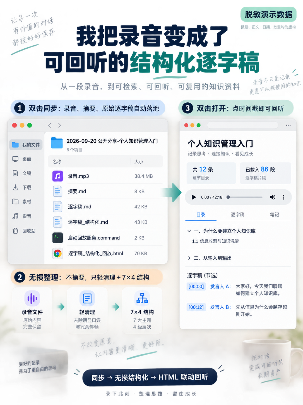The image size is (303, 405).
Task: Click the document icon of 逐字稿.md
Action: (58, 207)
